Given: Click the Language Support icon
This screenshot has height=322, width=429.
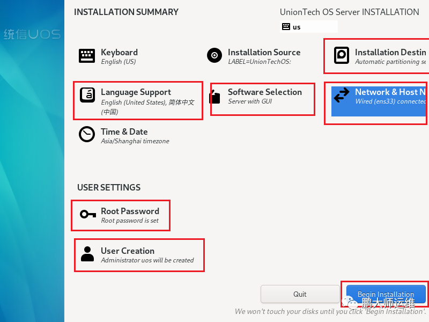Looking at the screenshot, I should [x=87, y=95].
